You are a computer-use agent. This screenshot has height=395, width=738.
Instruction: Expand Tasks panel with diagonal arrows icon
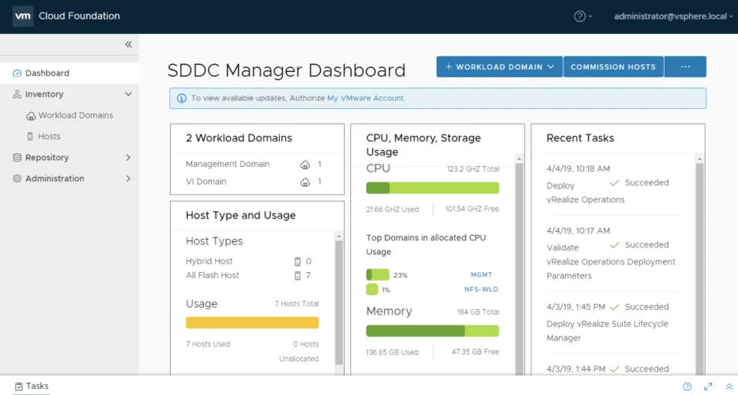click(708, 386)
